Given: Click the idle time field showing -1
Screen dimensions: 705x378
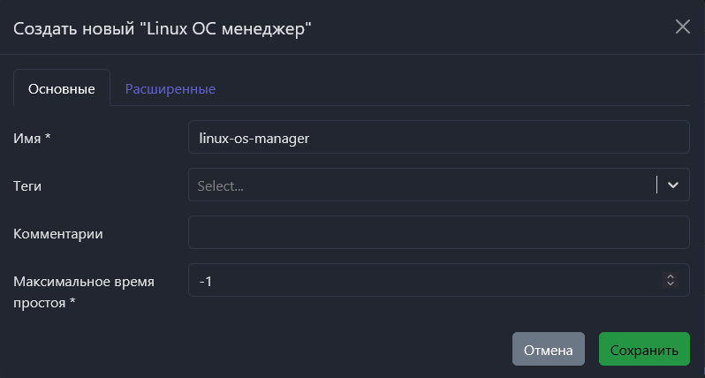Looking at the screenshot, I should click(424, 281).
